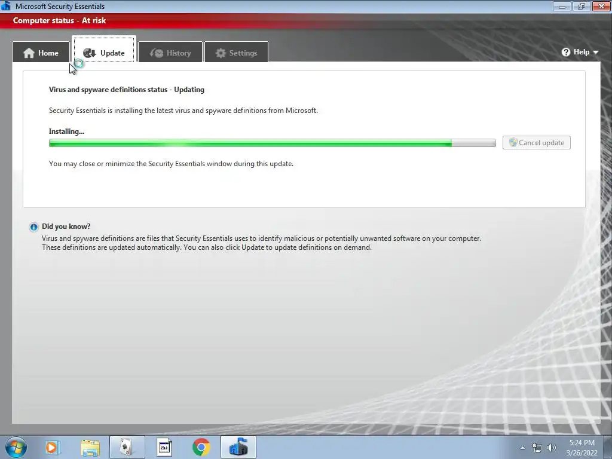Click the green definitions update progress bar
This screenshot has width=612, height=459.
click(x=272, y=143)
